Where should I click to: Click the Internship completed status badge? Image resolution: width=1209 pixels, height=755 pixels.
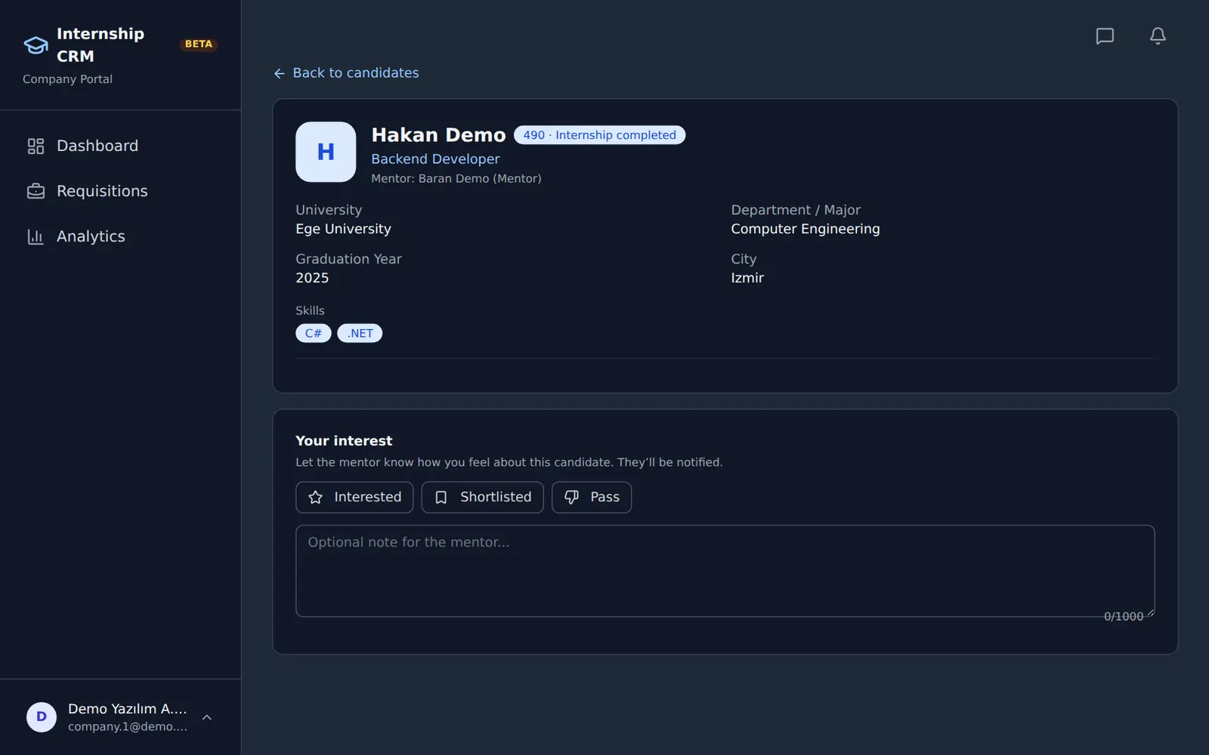click(x=600, y=135)
